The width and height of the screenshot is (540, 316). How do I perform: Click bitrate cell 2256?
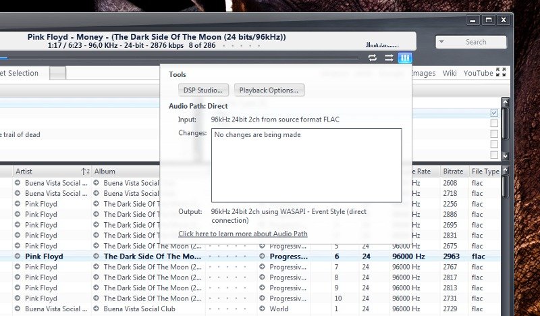click(x=450, y=204)
